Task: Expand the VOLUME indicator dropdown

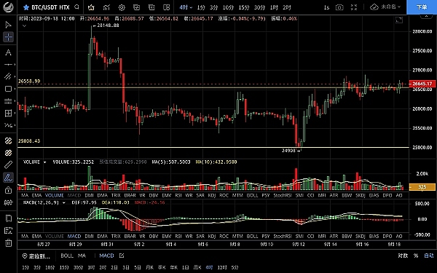Action: click(x=44, y=162)
